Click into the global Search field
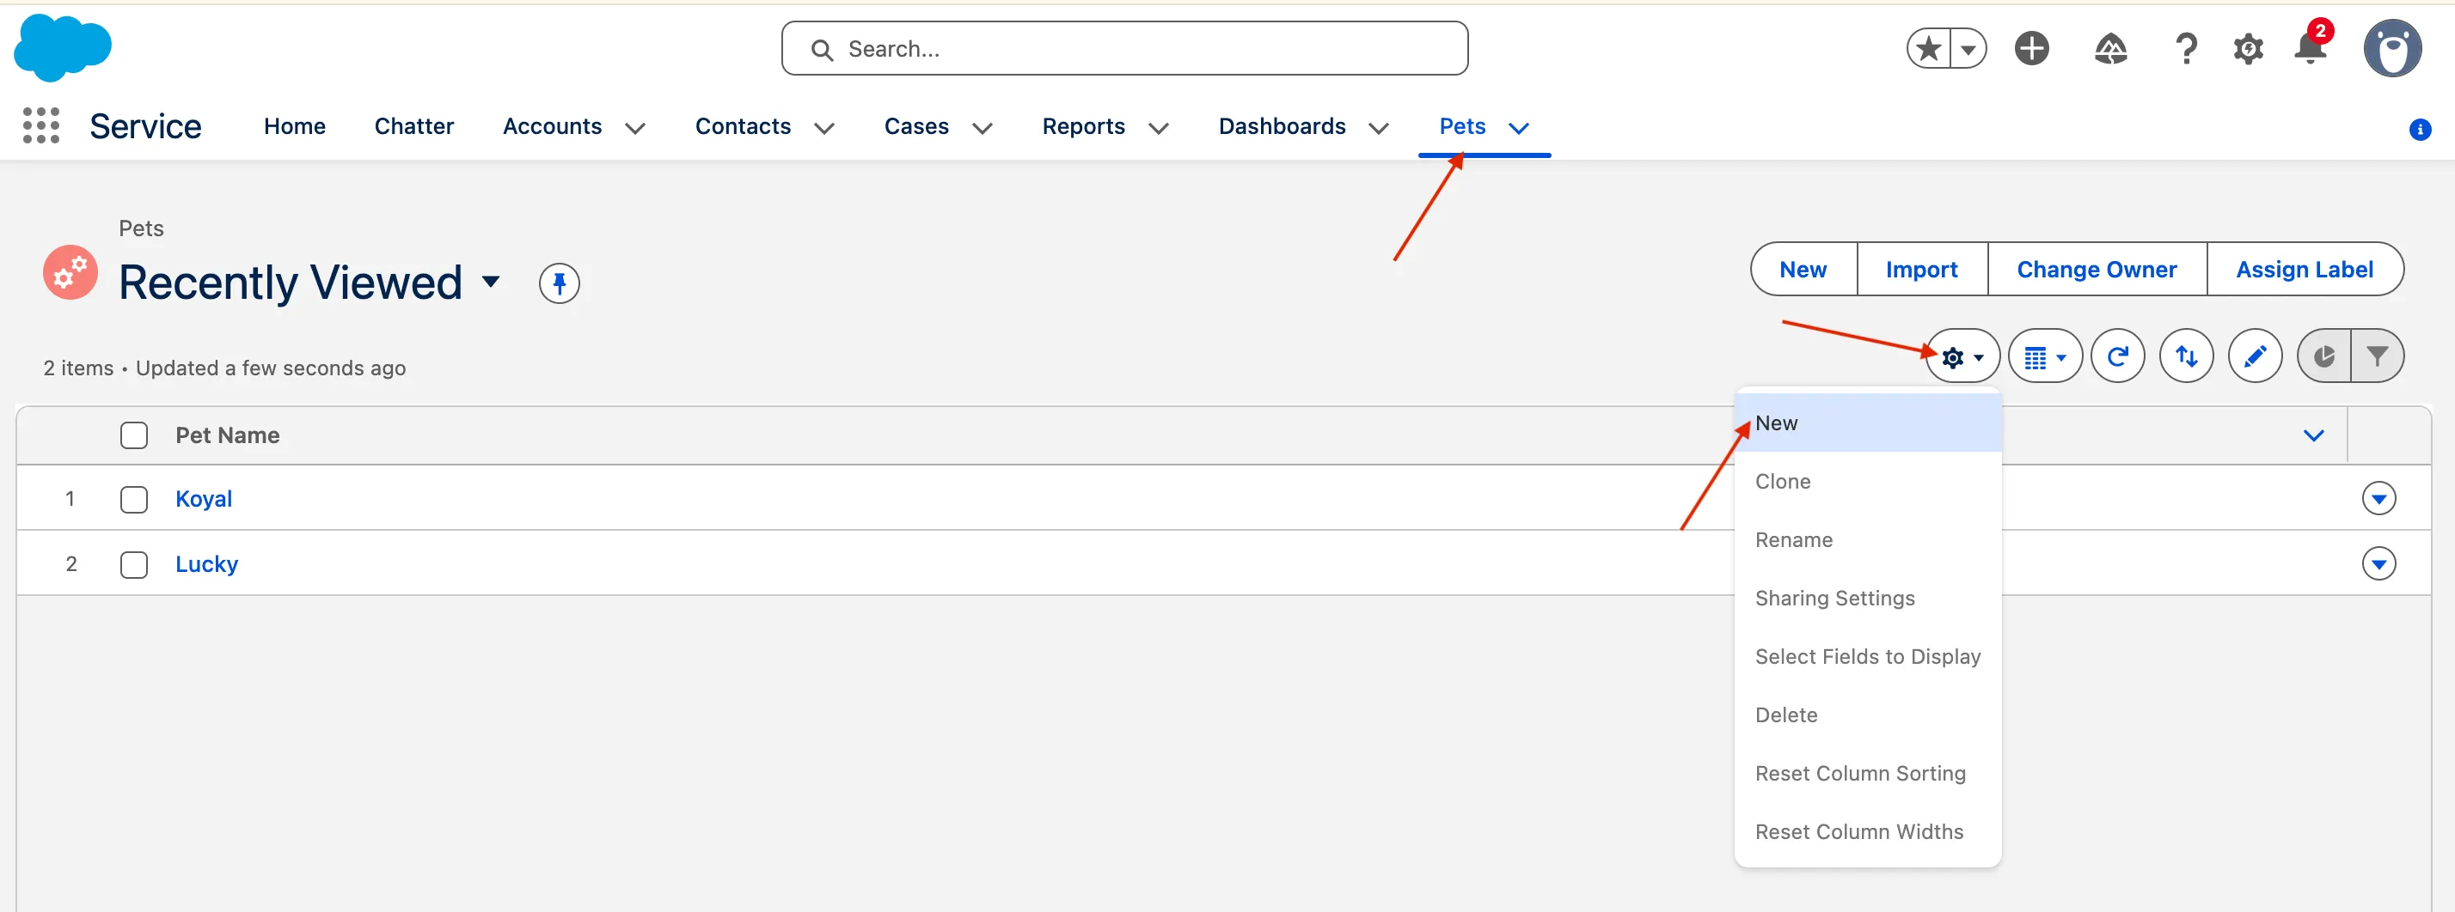This screenshot has height=912, width=2455. (1124, 49)
